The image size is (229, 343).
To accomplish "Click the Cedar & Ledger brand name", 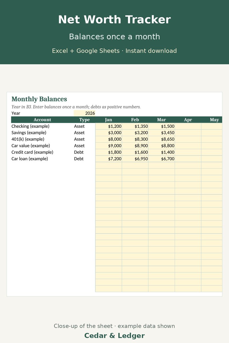I will 114,336.
